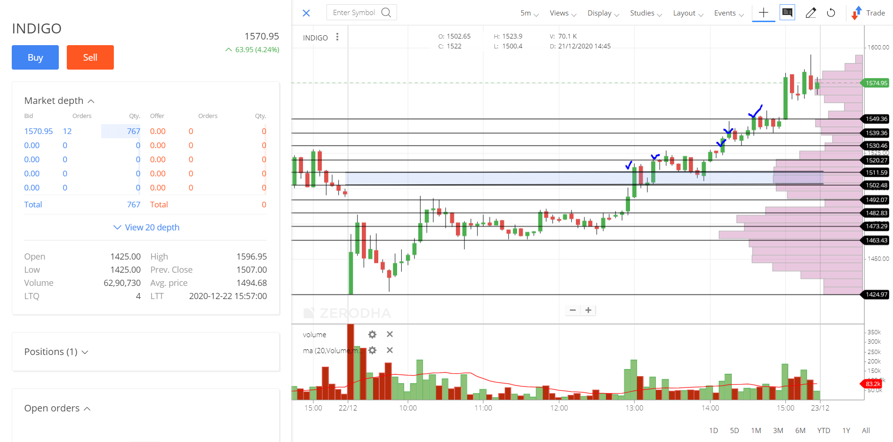The height and width of the screenshot is (442, 893).
Task: Select the 1D range
Action: click(713, 430)
